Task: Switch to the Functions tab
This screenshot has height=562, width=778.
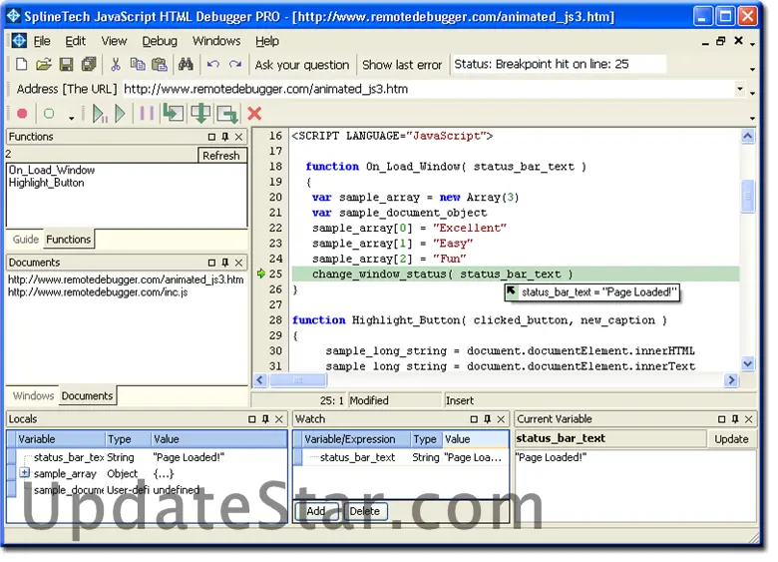Action: click(69, 240)
